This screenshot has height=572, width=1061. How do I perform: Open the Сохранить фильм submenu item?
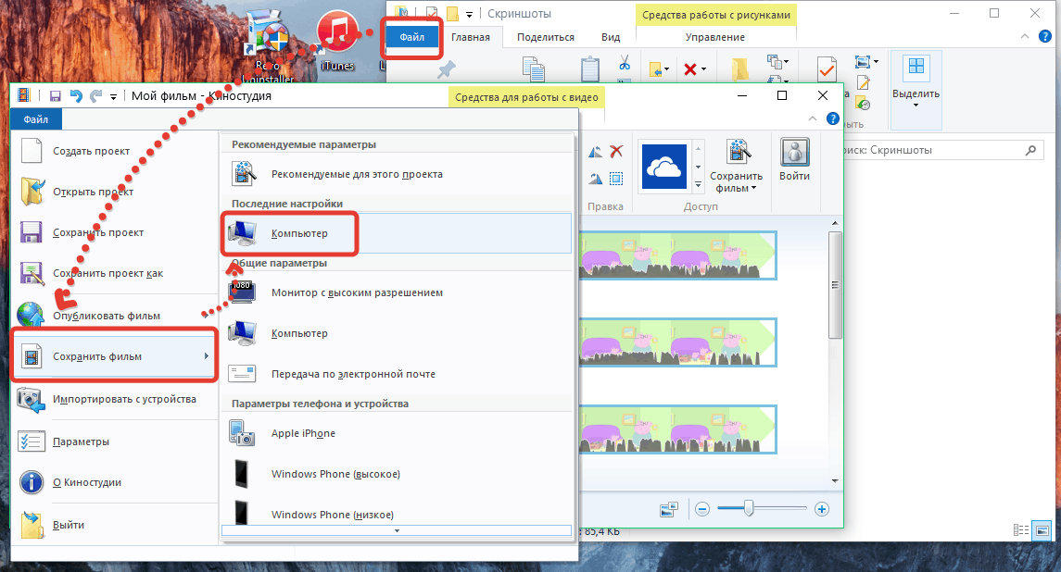click(114, 355)
